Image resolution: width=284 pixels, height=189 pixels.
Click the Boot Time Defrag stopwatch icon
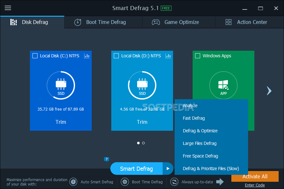(78, 22)
